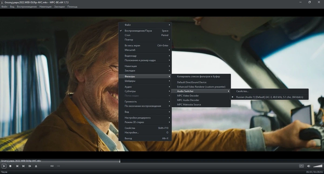
Task: Expand the Вид submenu in the context menu
Action: pyautogui.click(x=145, y=112)
